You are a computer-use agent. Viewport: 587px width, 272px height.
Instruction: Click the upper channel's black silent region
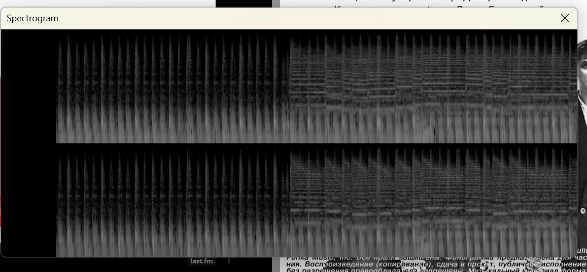[28, 86]
